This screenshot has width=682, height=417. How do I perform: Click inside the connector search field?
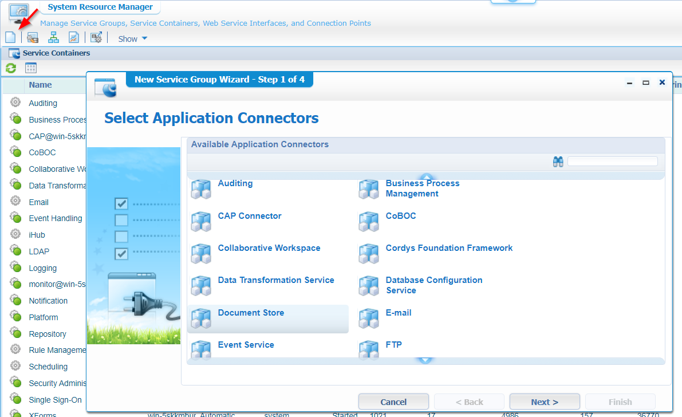[x=612, y=162]
